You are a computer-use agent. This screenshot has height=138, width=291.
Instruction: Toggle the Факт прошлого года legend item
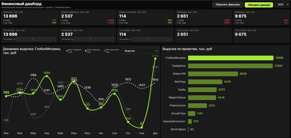tap(111, 51)
